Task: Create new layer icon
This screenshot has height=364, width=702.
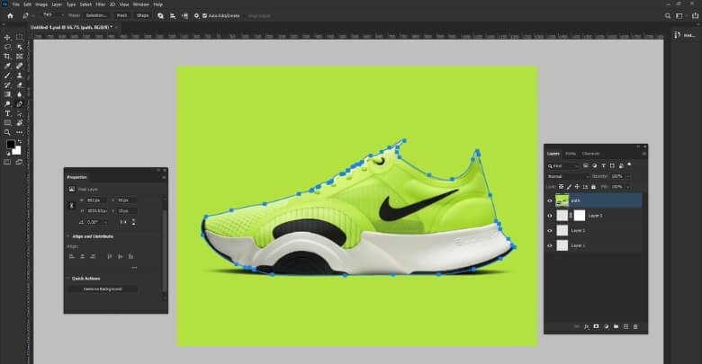Action: tap(625, 326)
